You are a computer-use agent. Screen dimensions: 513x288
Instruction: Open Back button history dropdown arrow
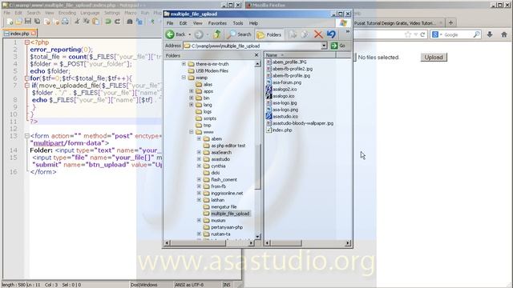pyautogui.click(x=189, y=34)
